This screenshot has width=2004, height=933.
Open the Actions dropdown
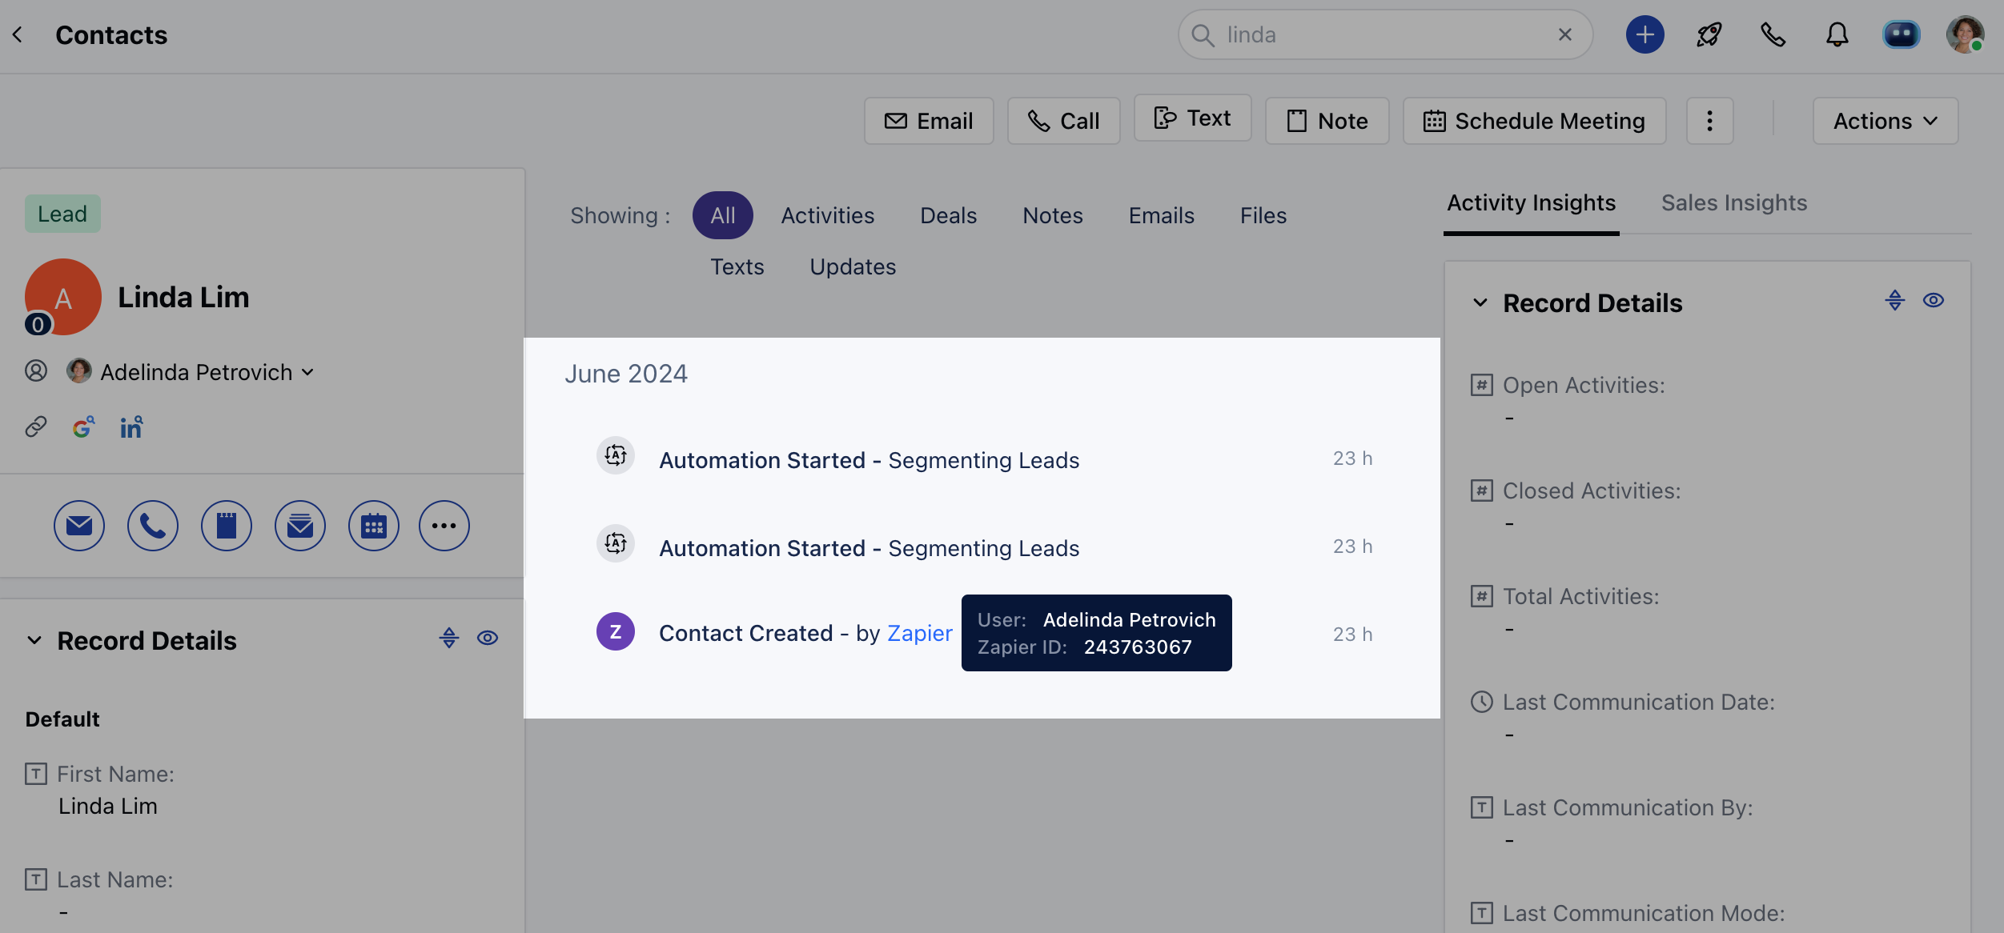(1885, 121)
